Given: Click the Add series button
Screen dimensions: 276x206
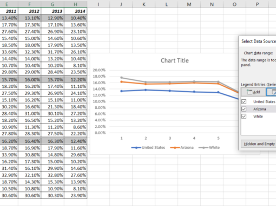Looking at the screenshot, I should coord(253,92).
